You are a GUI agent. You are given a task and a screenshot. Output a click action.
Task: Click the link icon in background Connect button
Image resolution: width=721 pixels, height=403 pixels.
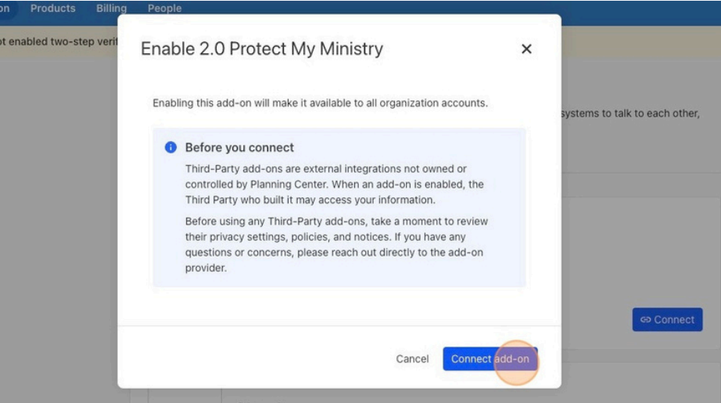pyautogui.click(x=646, y=320)
